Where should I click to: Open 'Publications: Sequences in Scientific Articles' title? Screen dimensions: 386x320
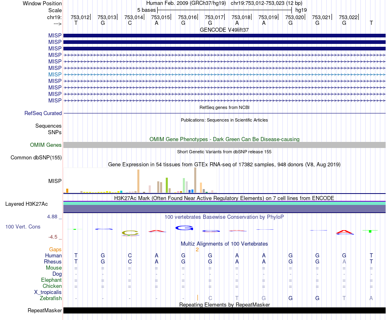pos(224,120)
